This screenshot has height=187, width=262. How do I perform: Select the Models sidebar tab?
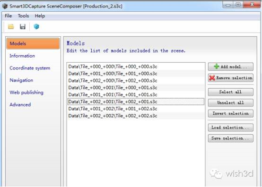pyautogui.click(x=33, y=43)
